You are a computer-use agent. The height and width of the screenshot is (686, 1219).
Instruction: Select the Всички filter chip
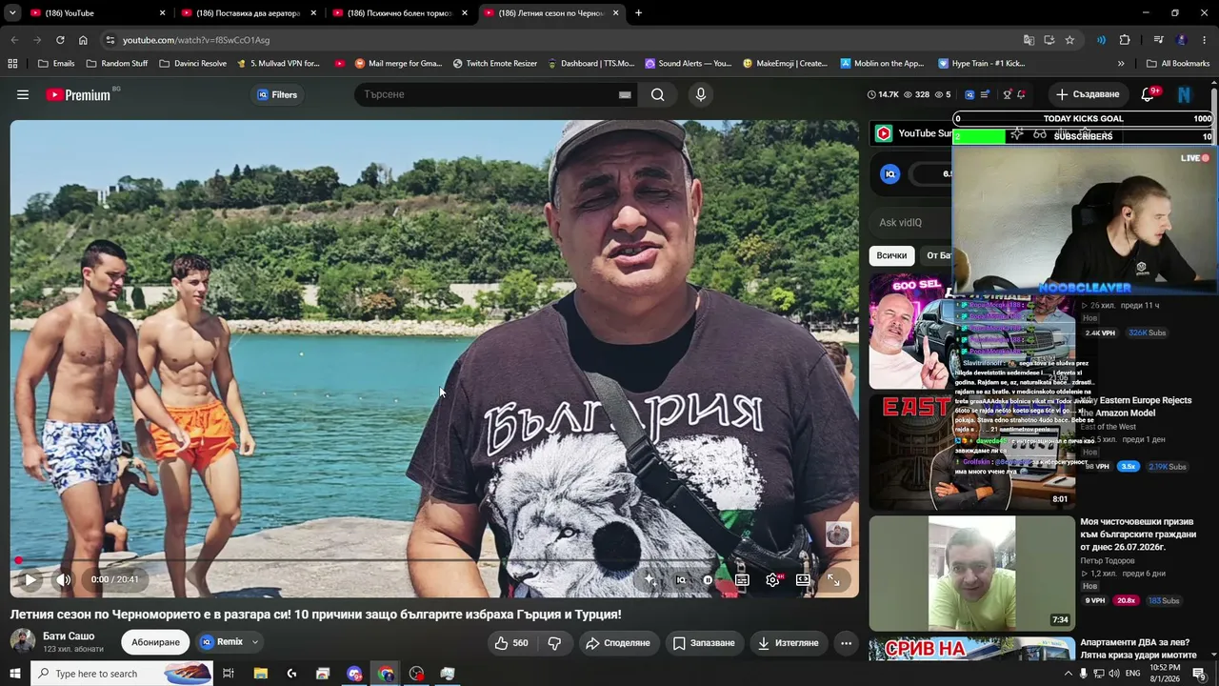[x=891, y=255]
